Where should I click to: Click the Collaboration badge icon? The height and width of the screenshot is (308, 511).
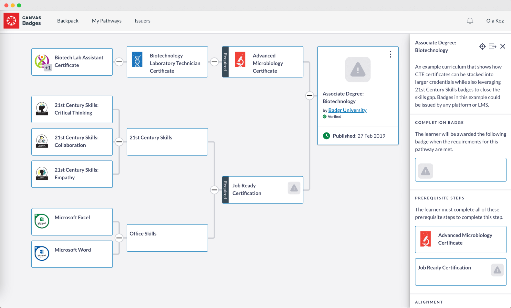[42, 141]
